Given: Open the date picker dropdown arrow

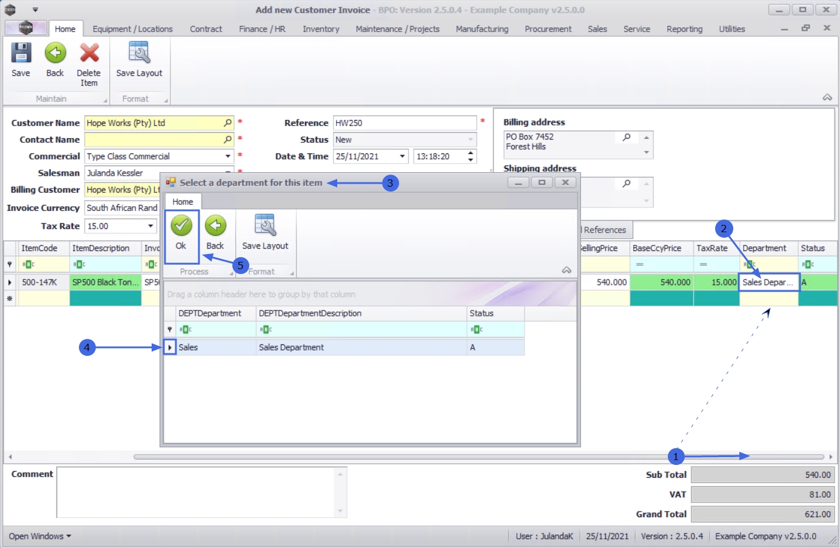Looking at the screenshot, I should point(402,156).
